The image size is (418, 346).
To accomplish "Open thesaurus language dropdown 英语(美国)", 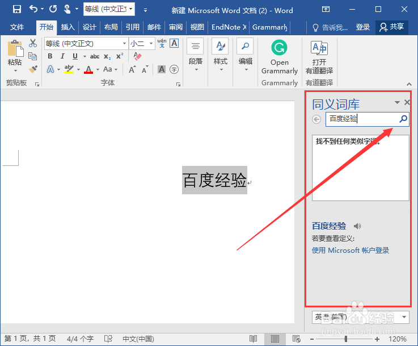I will coord(360,317).
